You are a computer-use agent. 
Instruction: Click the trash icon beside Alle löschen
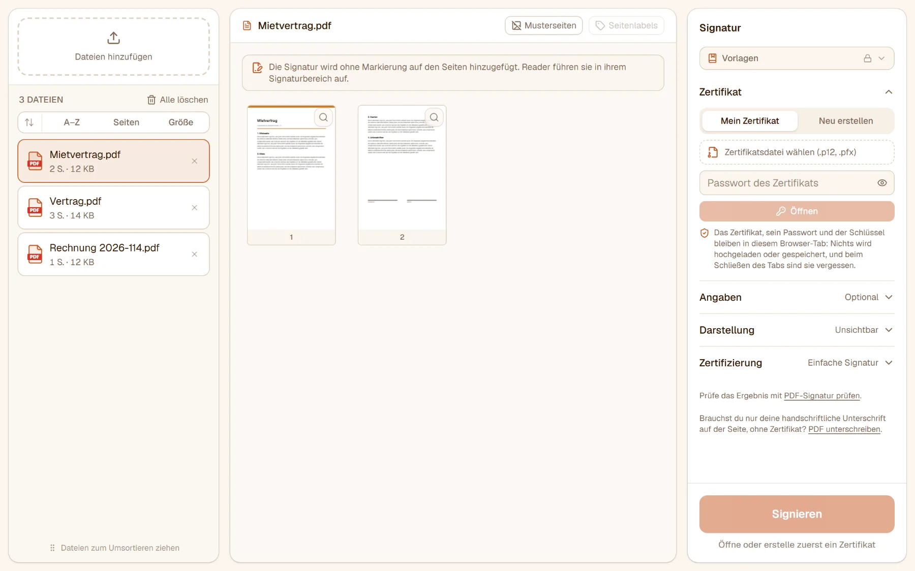pos(151,100)
